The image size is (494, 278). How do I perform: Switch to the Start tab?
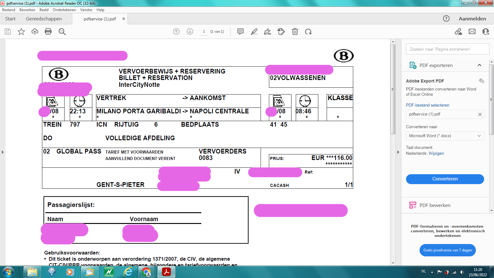pyautogui.click(x=10, y=19)
